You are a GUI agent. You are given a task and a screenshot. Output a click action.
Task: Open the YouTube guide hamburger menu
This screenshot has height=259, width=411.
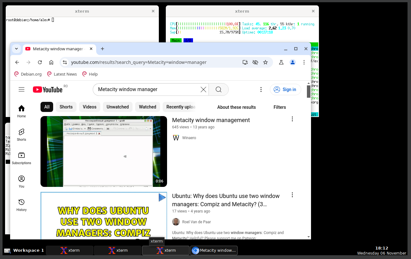tap(22, 89)
